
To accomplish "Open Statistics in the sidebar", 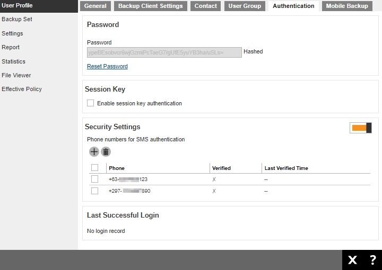I will point(13,61).
